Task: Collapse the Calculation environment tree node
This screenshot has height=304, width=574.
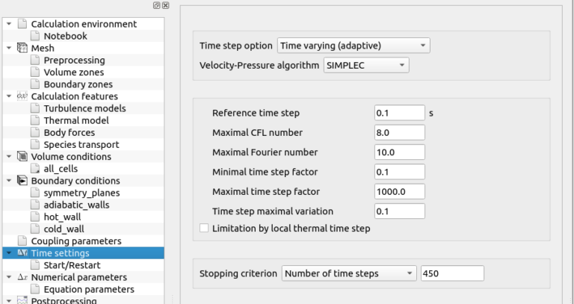Action: [x=8, y=24]
